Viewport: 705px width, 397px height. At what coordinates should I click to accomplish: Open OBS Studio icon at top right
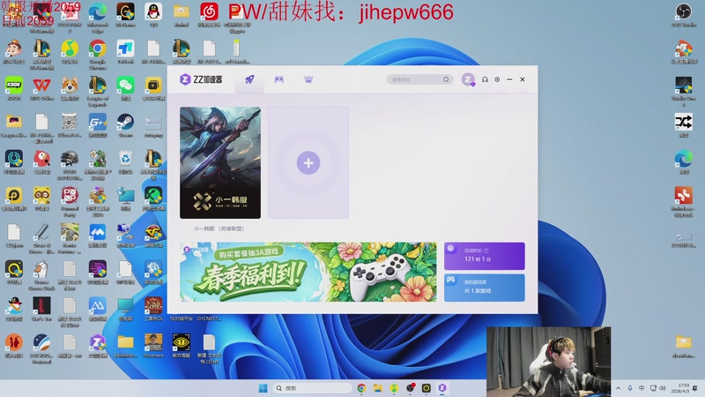pos(684,13)
